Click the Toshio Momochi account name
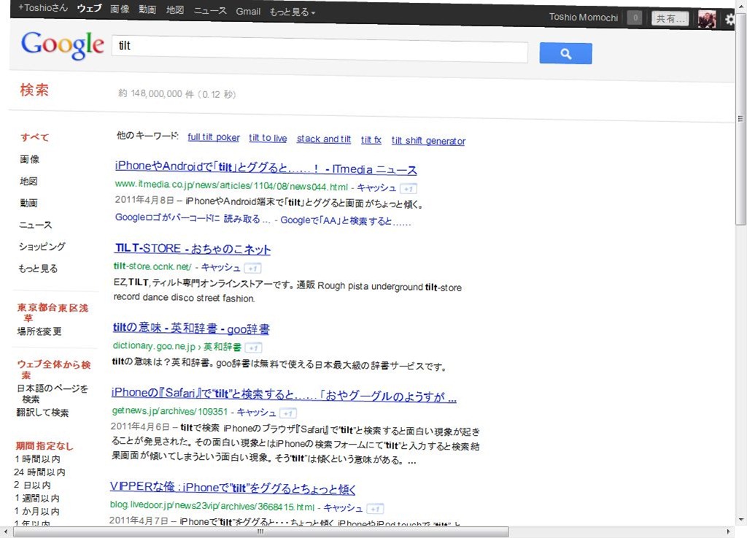This screenshot has width=747, height=538. pyautogui.click(x=583, y=18)
